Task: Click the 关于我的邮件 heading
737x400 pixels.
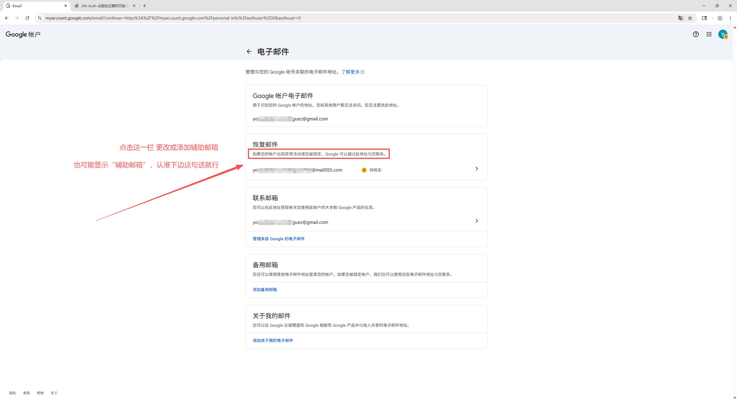Action: click(271, 316)
